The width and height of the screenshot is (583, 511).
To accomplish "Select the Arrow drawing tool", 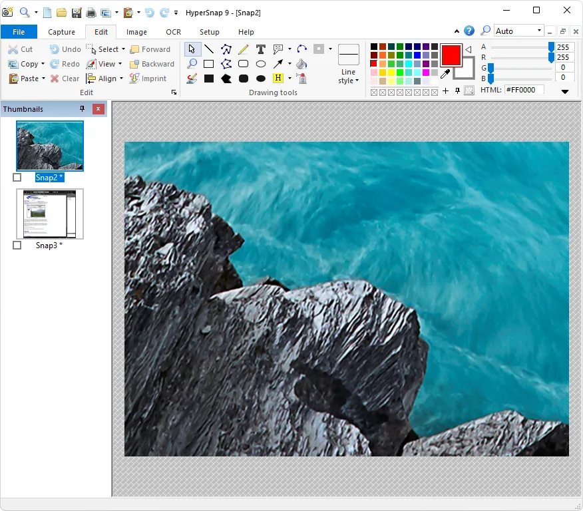I will (278, 64).
